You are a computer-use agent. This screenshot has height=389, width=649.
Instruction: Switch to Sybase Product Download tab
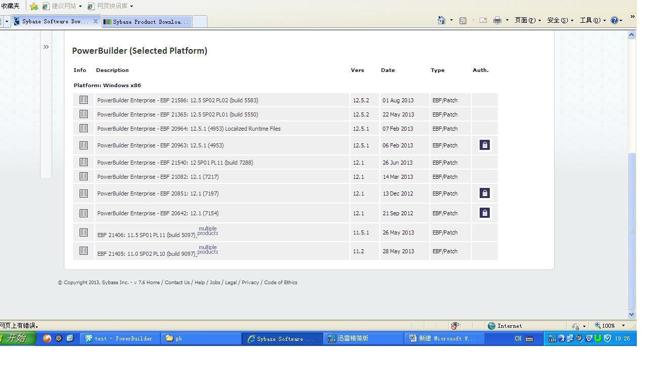coord(147,21)
